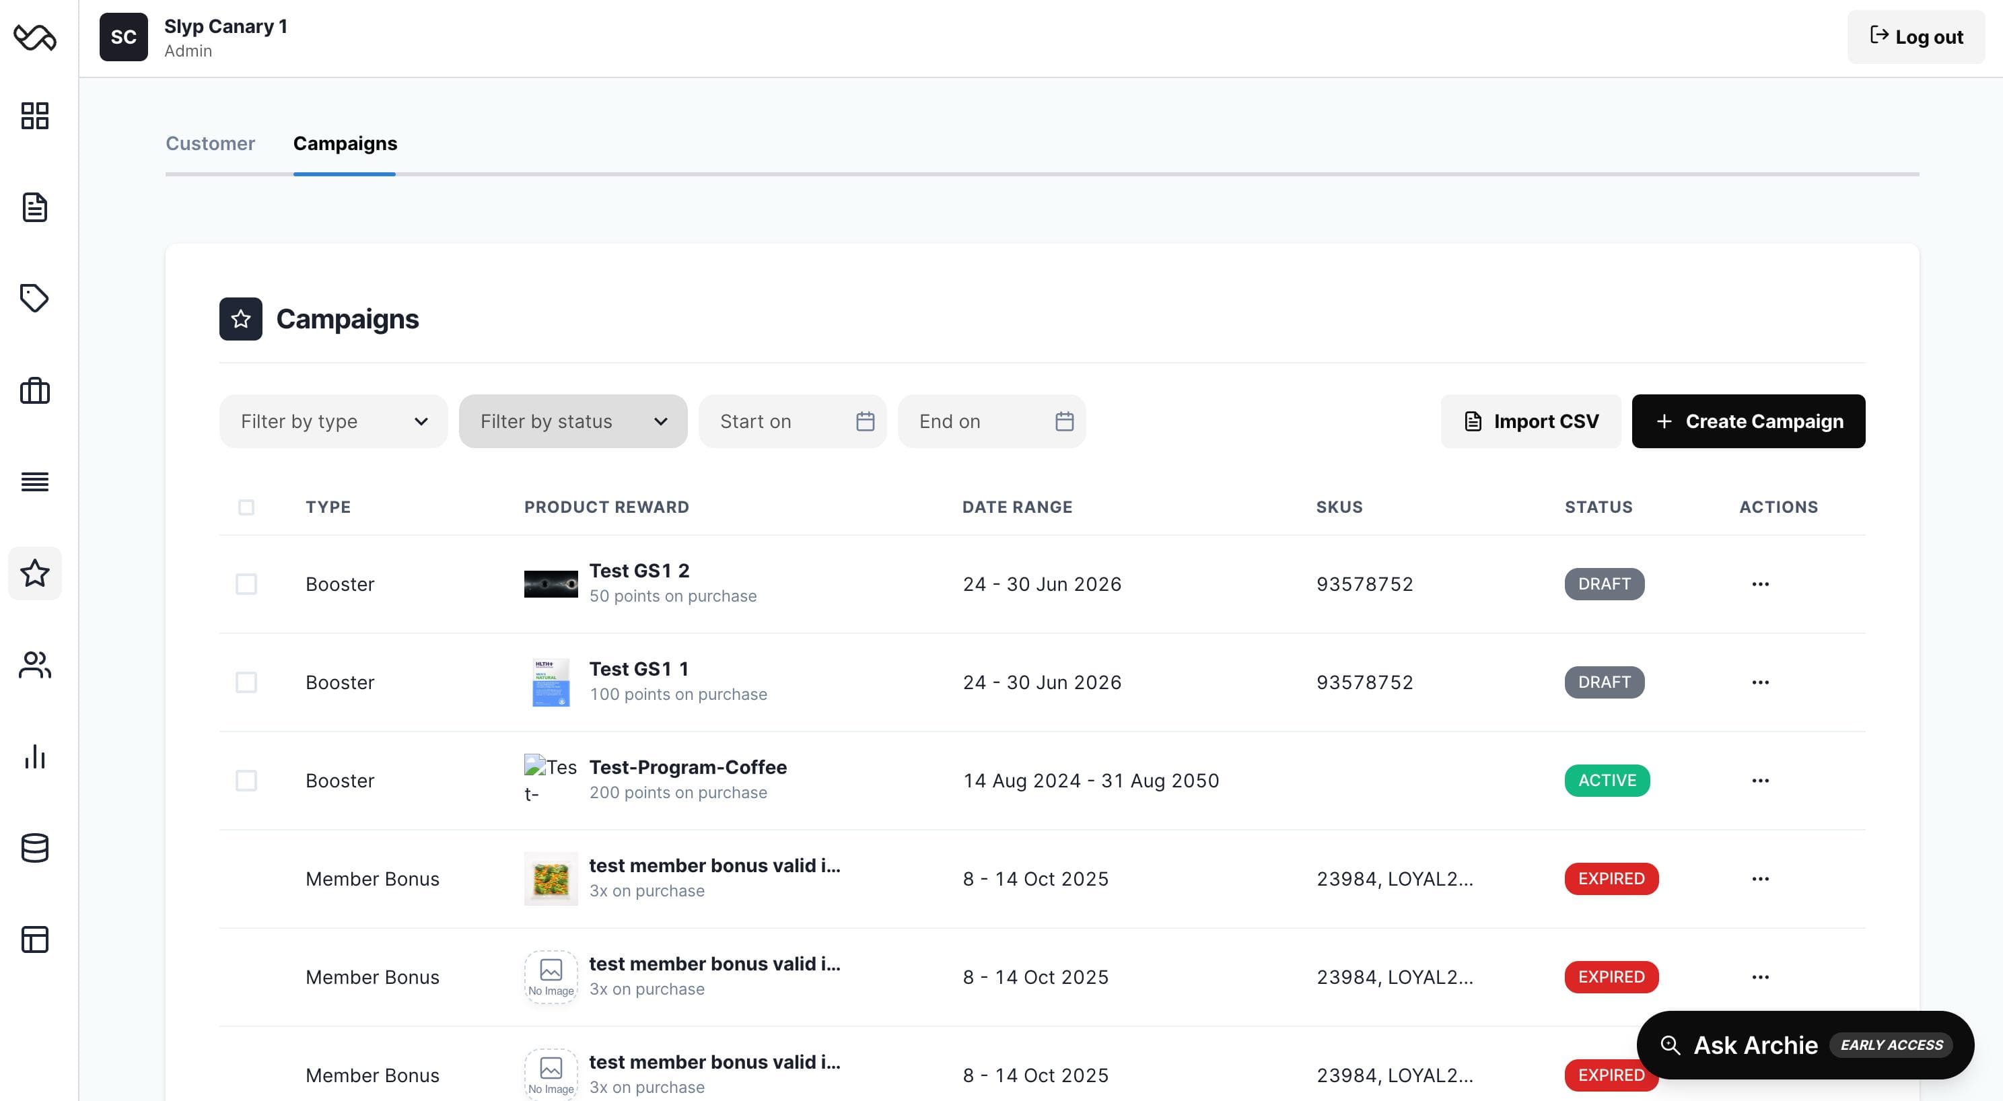Open the Ask Archie assistant

[x=1806, y=1044]
